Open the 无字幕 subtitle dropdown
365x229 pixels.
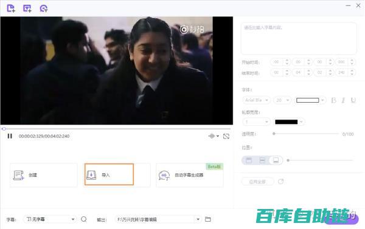[x=50, y=219]
